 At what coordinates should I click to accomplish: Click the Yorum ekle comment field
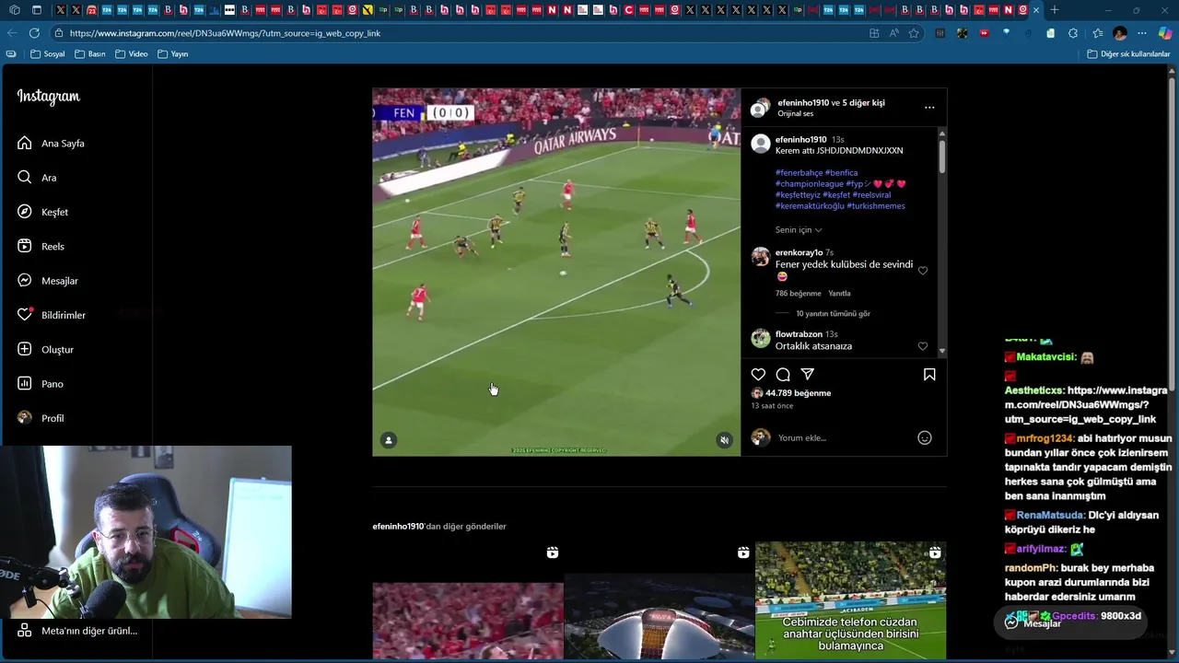pos(843,438)
